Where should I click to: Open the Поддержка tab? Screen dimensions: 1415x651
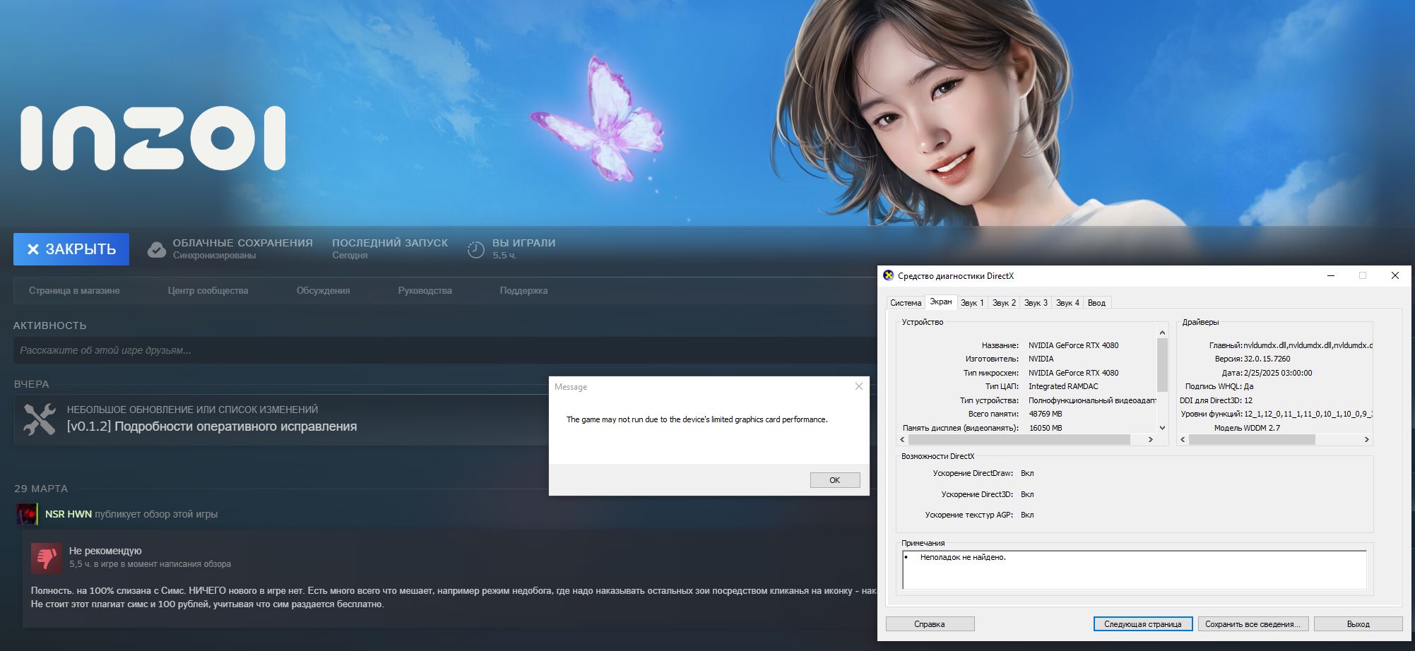click(524, 291)
